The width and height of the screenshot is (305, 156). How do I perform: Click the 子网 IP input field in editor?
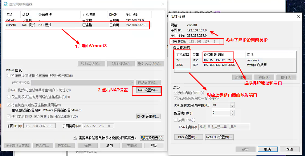(39, 126)
